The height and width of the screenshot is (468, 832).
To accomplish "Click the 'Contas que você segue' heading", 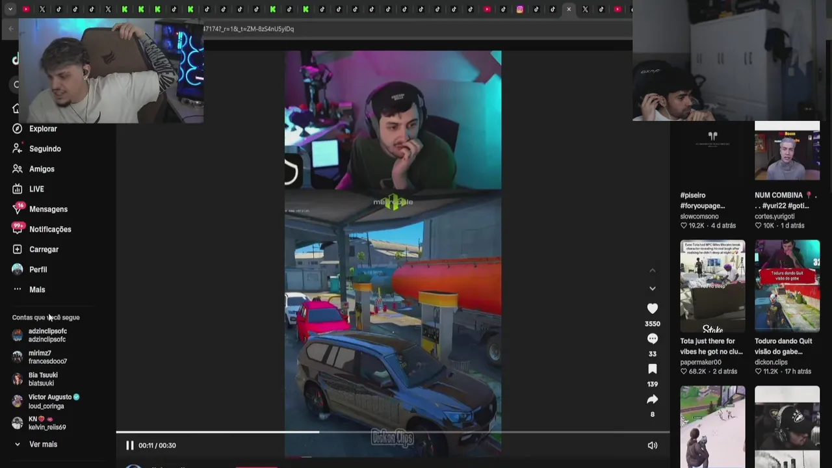I will click(45, 317).
